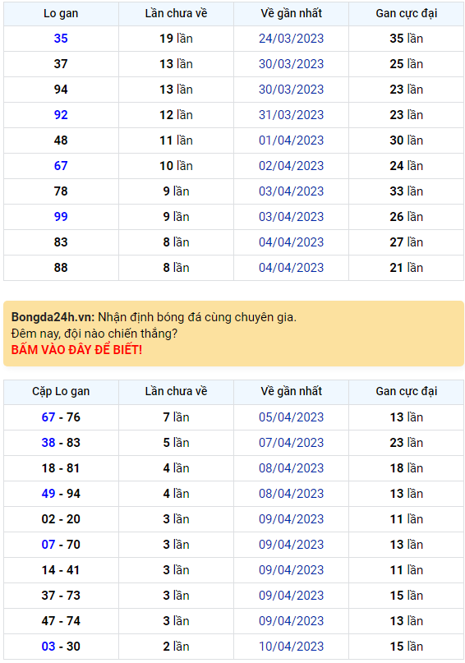Select the 2 lần cell
The image size is (465, 663).
(x=177, y=647)
